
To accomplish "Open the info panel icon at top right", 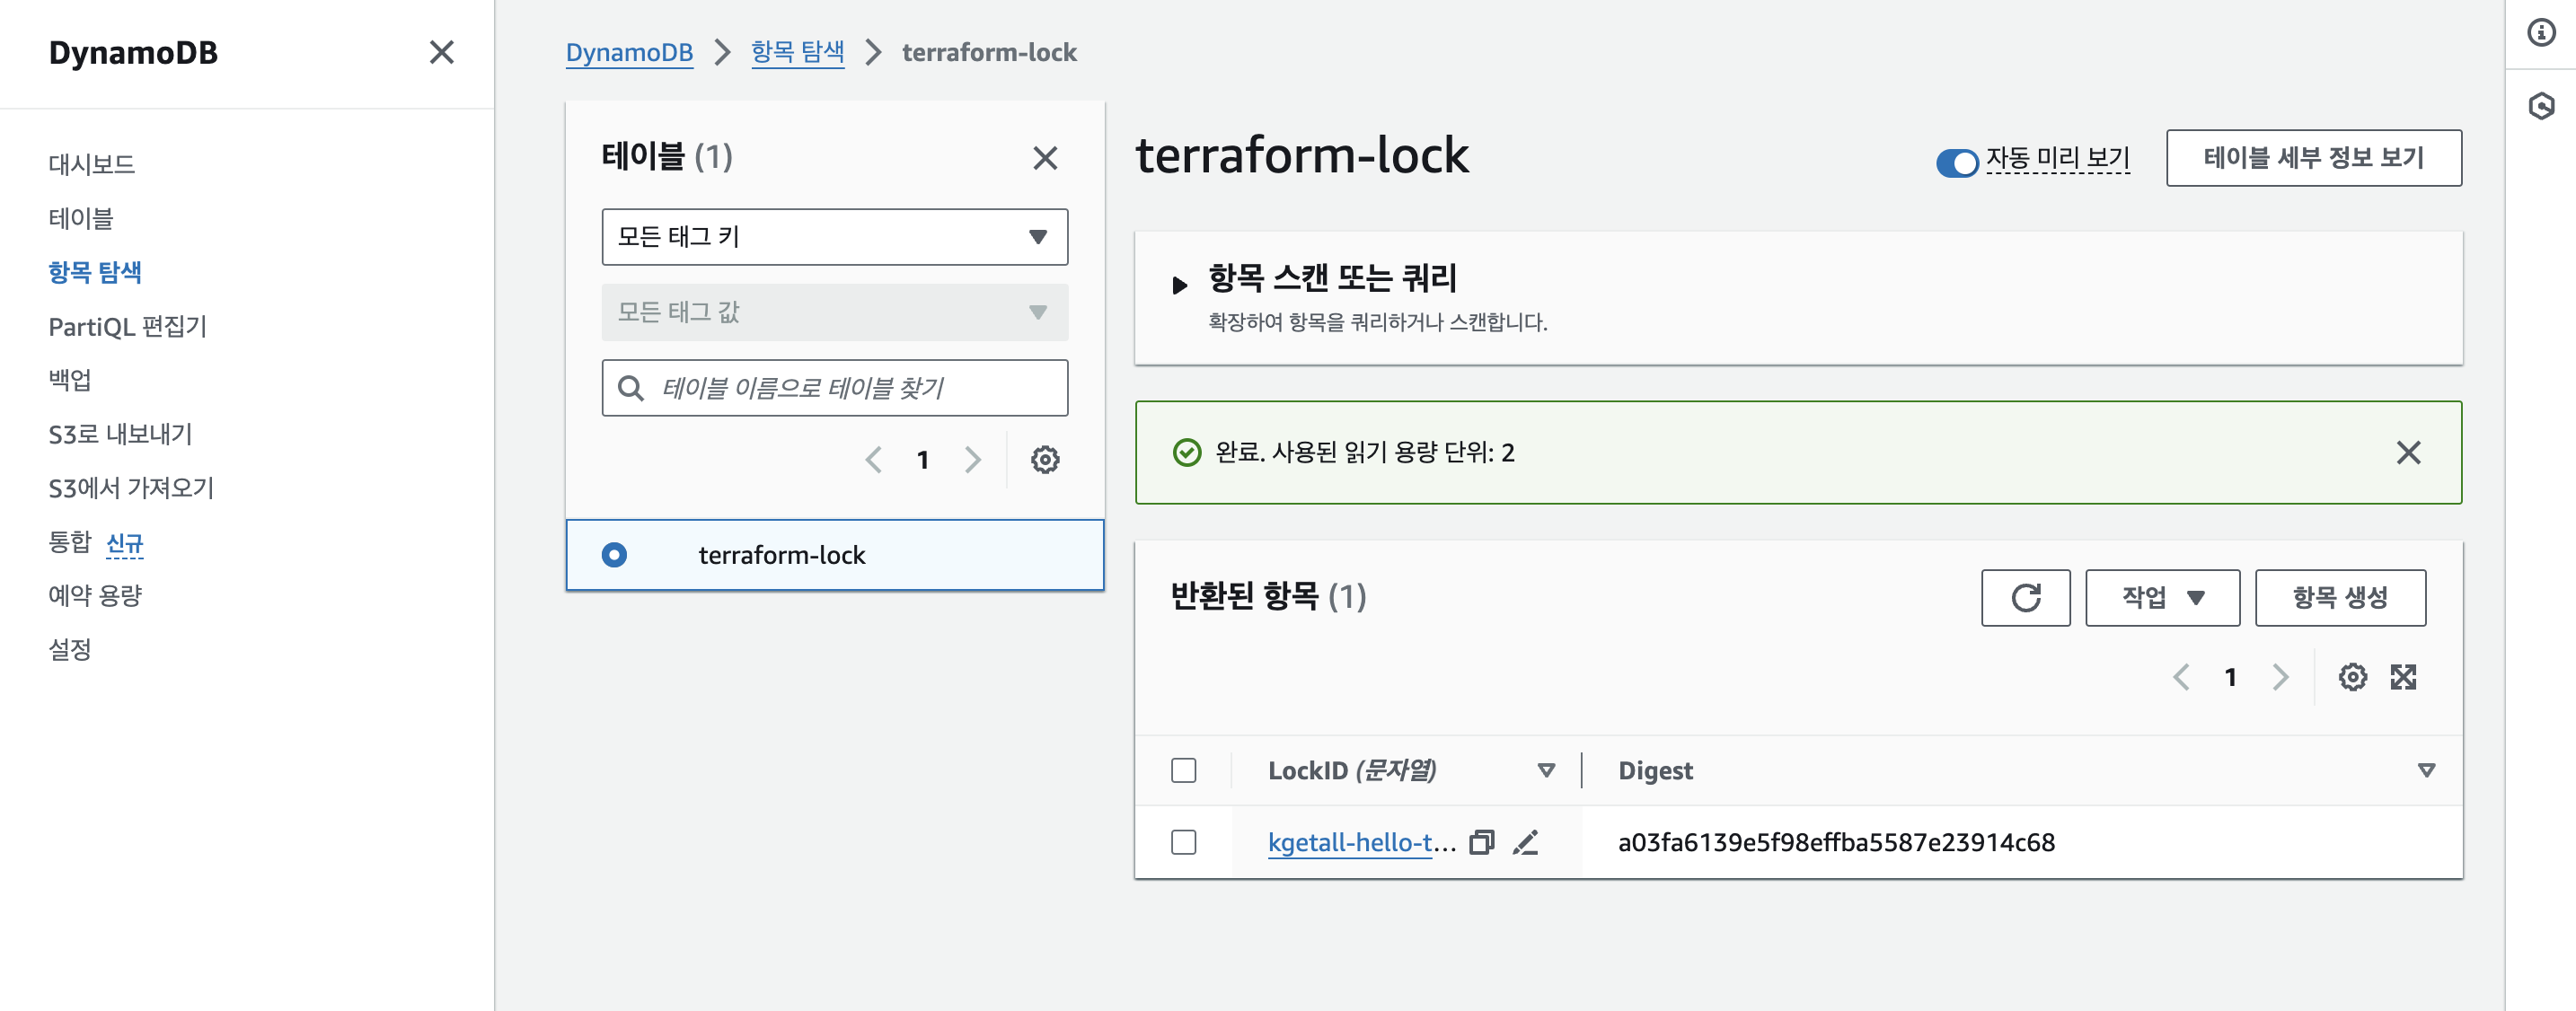I will click(x=2541, y=33).
